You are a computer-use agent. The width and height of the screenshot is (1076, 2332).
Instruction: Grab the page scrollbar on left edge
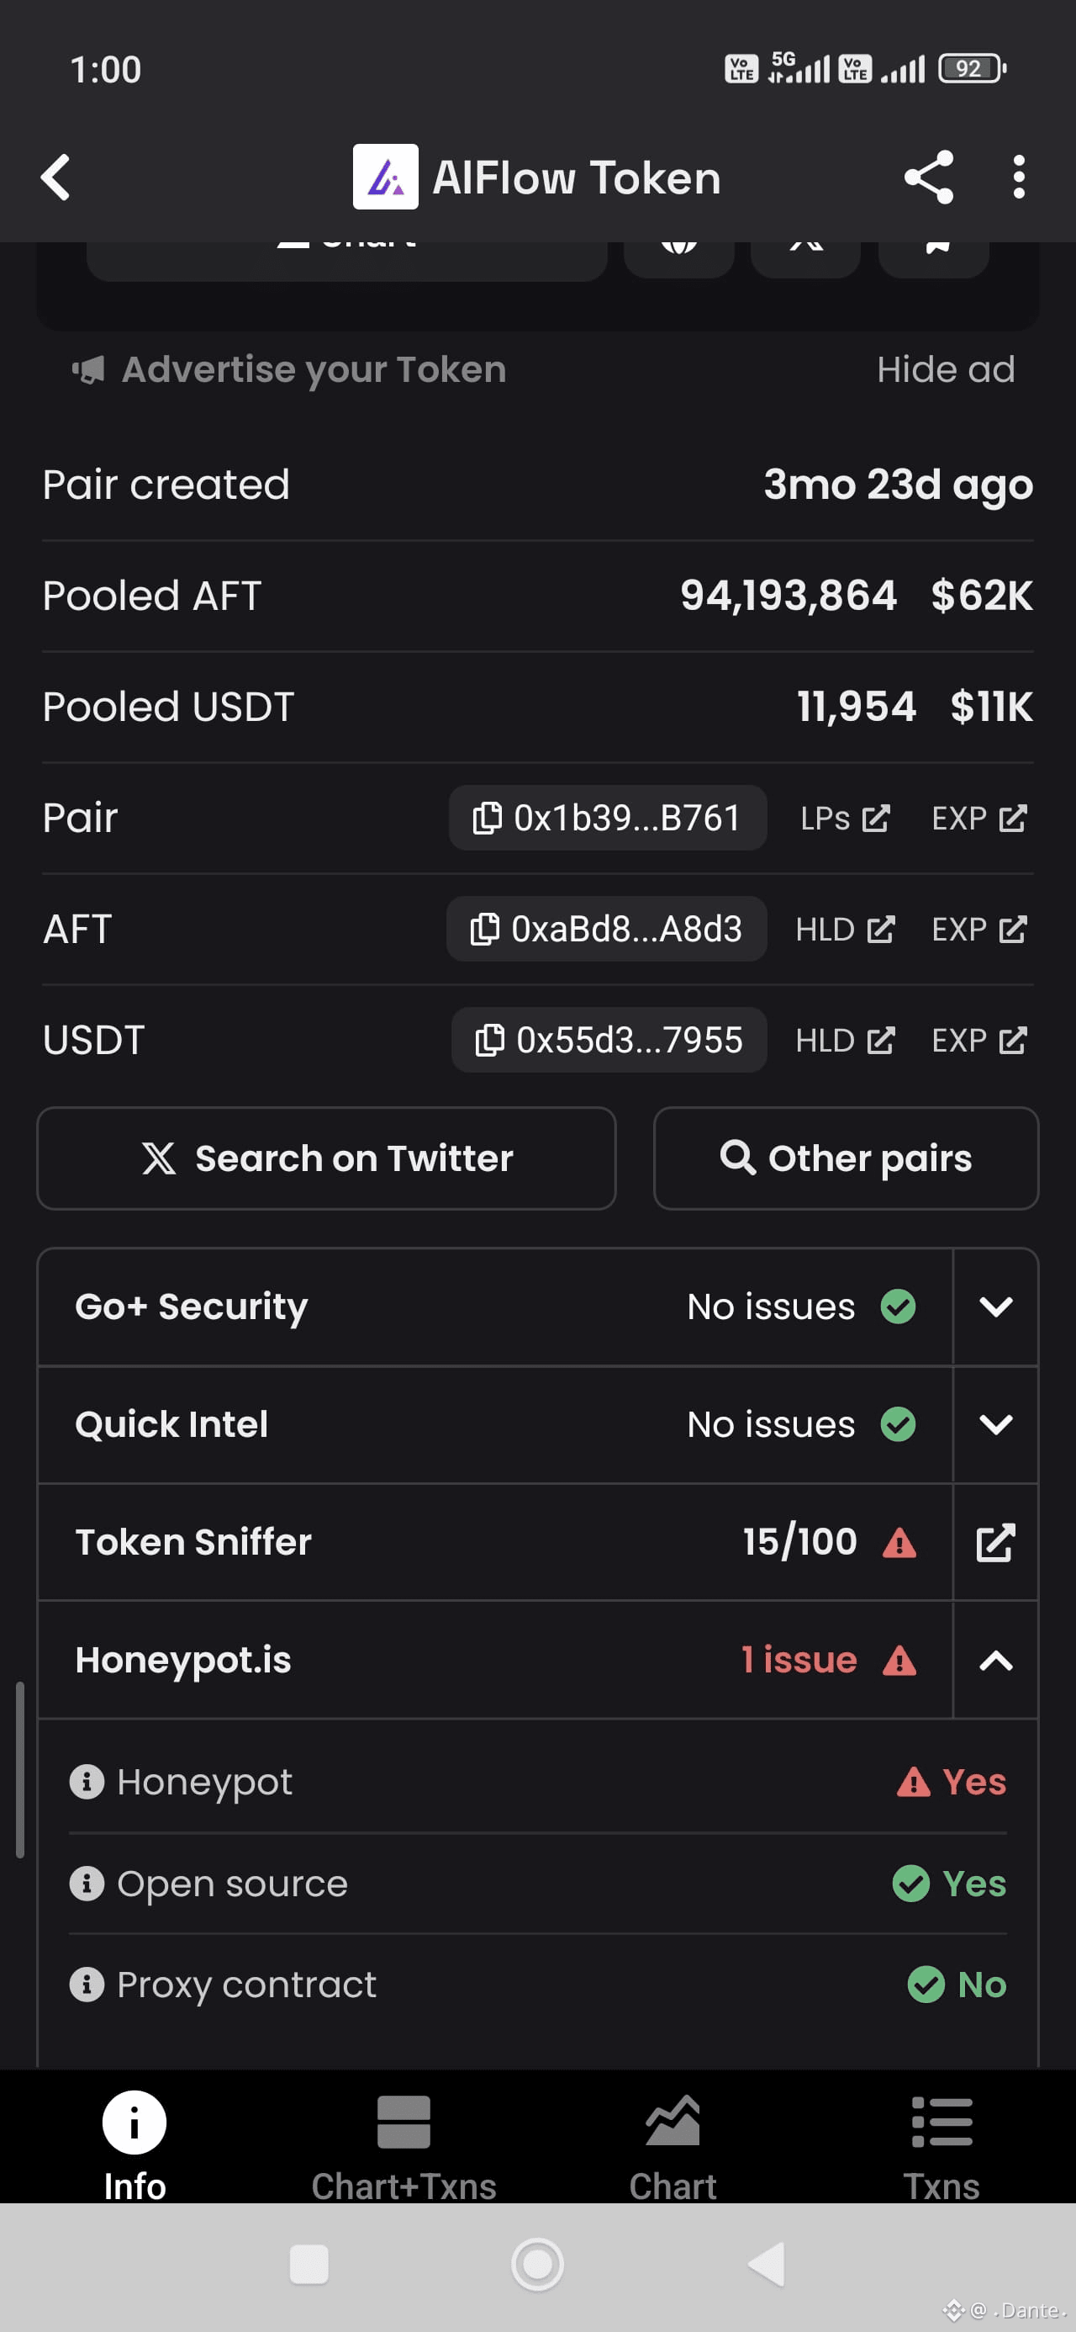pos(20,1771)
